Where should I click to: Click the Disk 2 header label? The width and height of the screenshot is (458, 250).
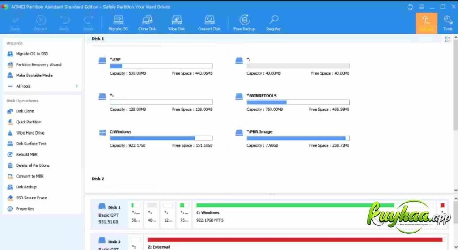pyautogui.click(x=98, y=178)
